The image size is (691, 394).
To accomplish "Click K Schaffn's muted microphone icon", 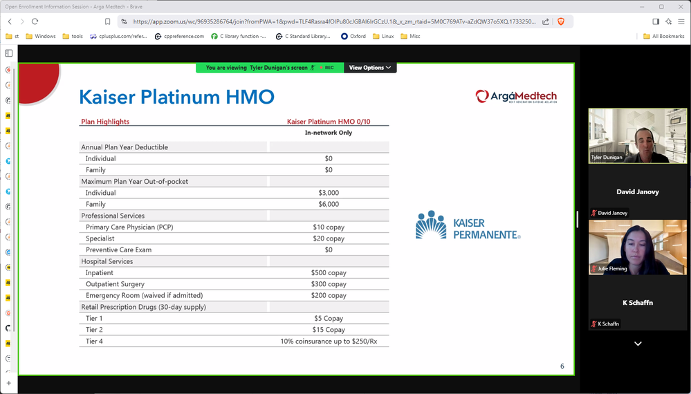I will point(593,324).
